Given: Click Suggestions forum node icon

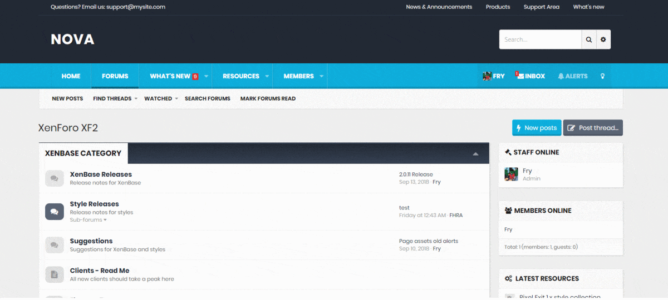Looking at the screenshot, I should [55, 245].
